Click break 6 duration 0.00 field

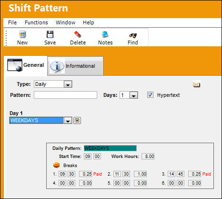195,183
